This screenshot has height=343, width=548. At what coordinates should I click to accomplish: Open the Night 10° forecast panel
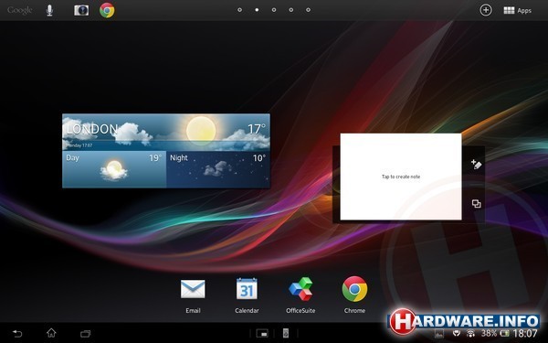point(218,169)
